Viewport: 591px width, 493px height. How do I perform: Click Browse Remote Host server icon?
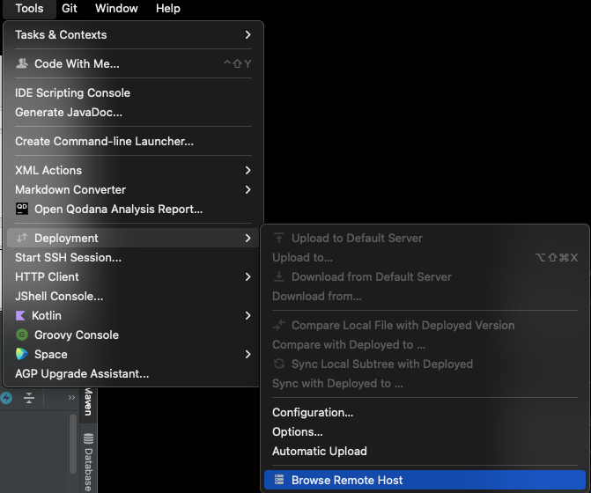pos(279,480)
